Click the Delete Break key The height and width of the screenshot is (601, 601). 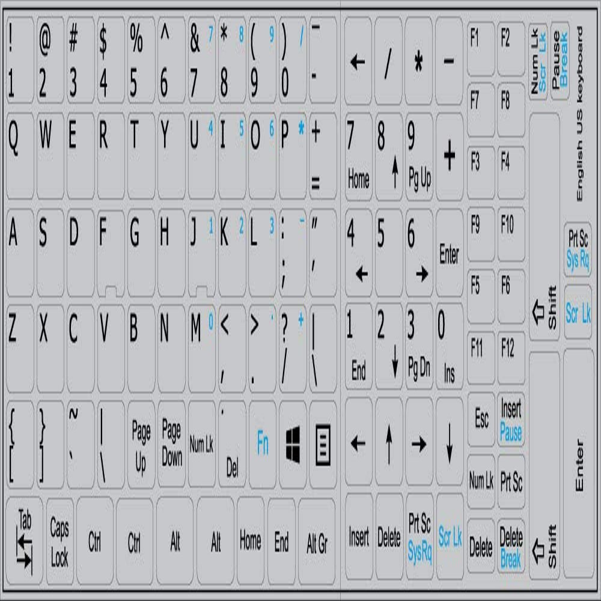click(x=511, y=546)
